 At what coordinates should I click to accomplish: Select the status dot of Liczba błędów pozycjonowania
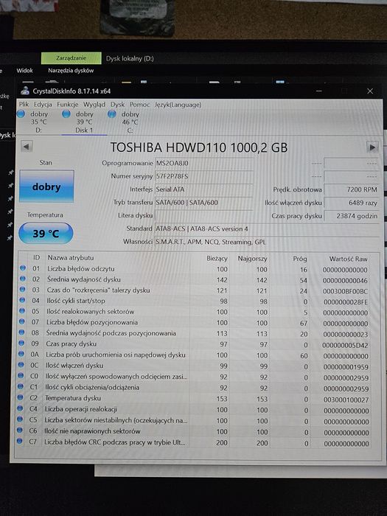coord(22,321)
